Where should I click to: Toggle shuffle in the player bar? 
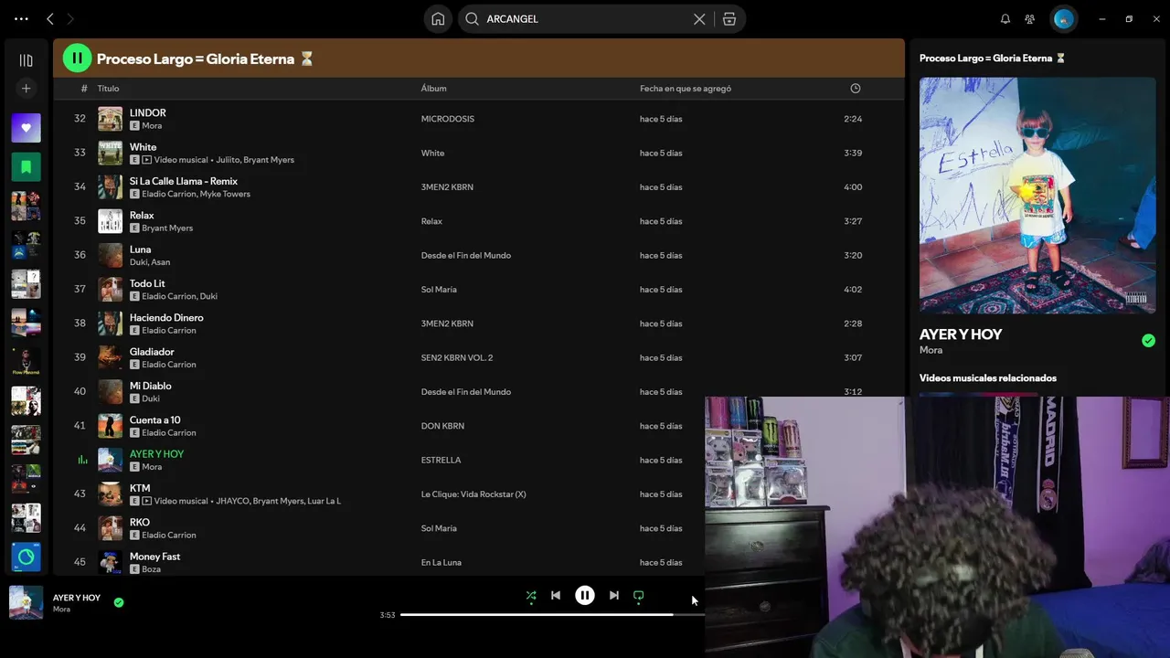tap(531, 595)
